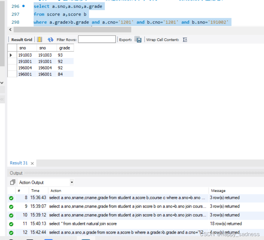Click the green success icon in row 10
This screenshot has height=240, width=264.
(x=11, y=215)
